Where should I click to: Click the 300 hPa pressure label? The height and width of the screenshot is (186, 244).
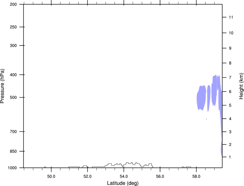click(13, 45)
